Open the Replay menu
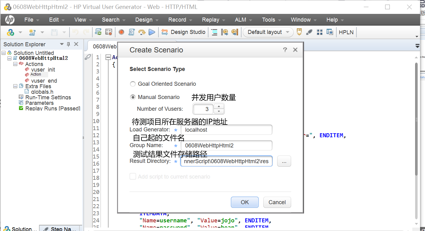 pos(214,20)
